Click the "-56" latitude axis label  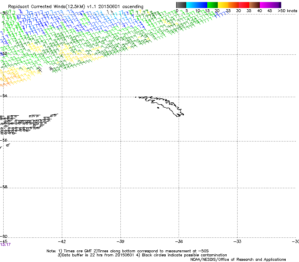click(x=4, y=140)
